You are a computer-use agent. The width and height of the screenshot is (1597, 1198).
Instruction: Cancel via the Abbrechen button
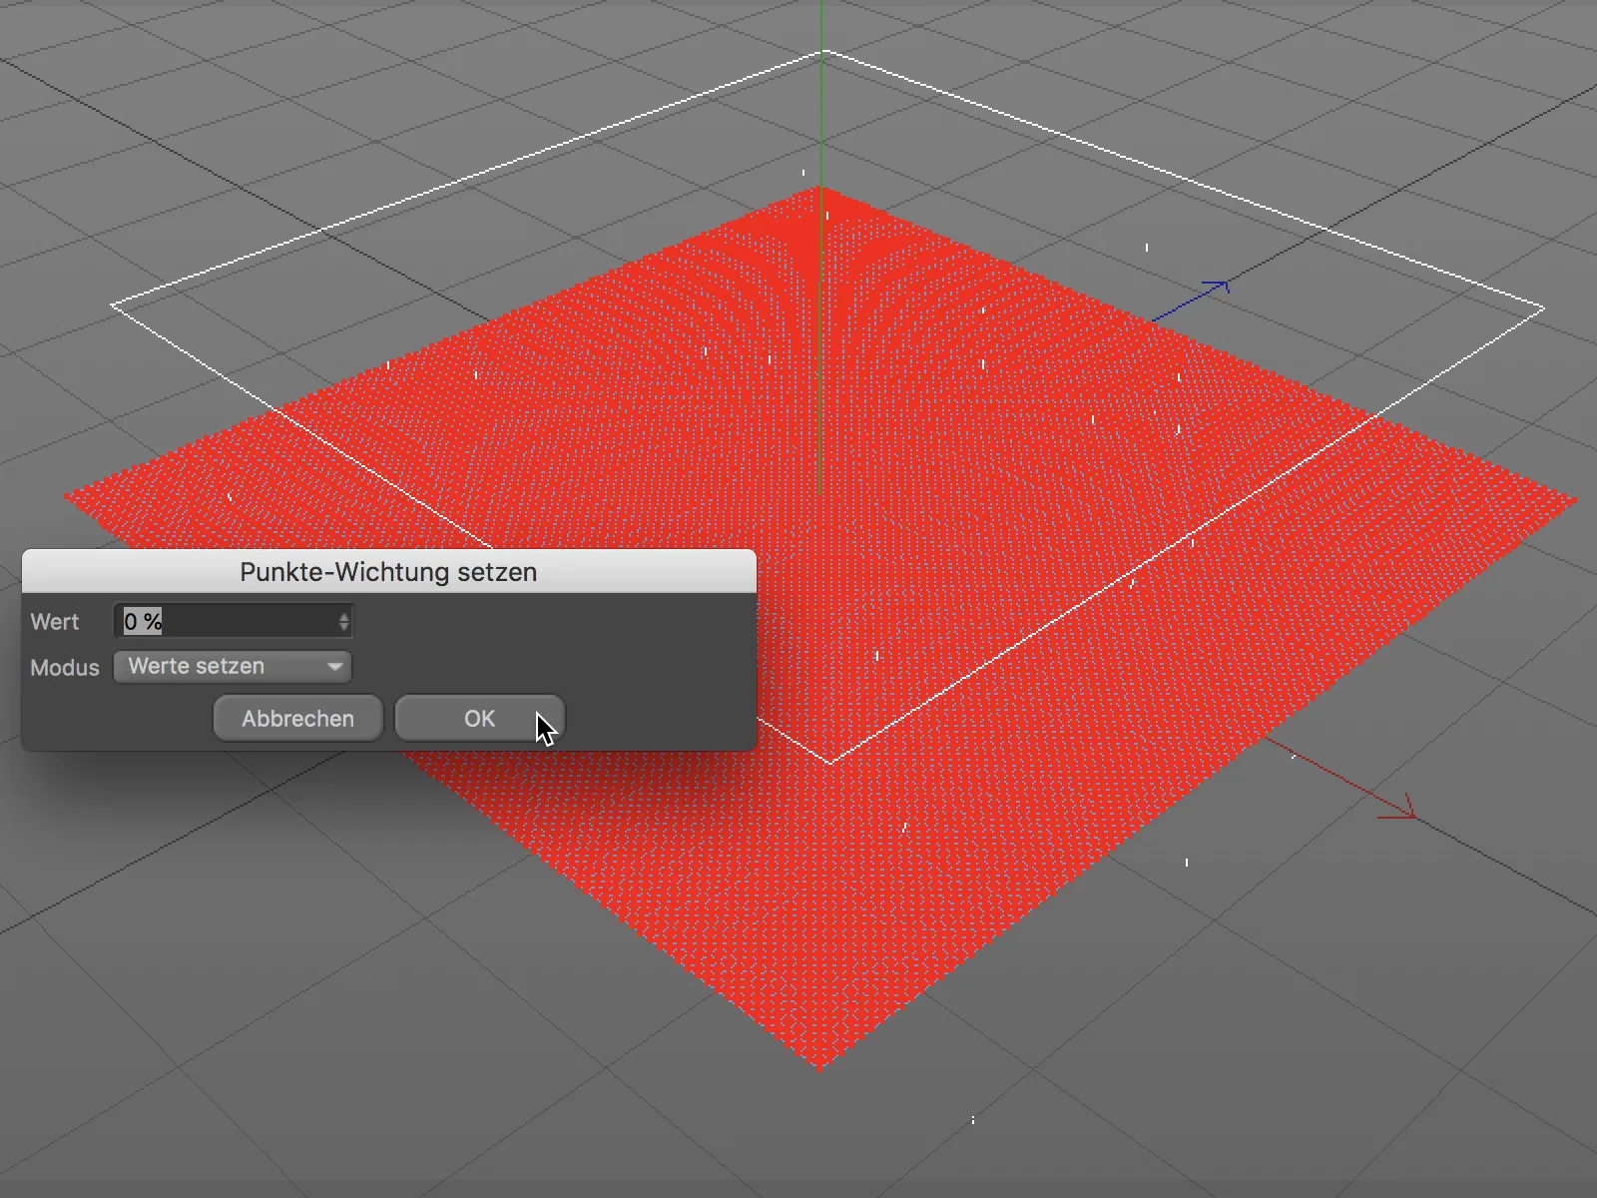(x=297, y=719)
